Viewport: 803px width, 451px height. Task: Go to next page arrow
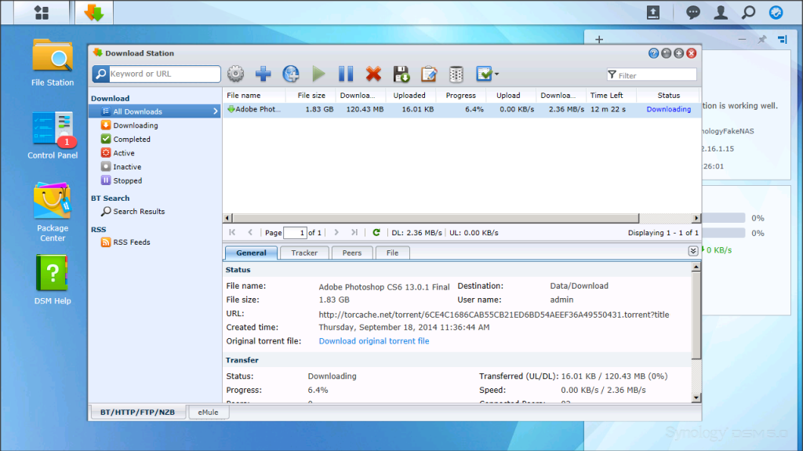pyautogui.click(x=336, y=232)
